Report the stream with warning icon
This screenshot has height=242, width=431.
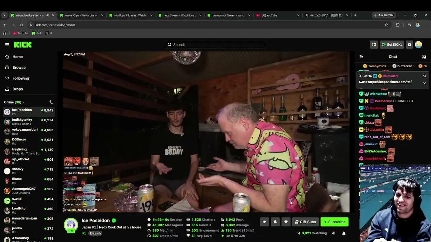pos(344,233)
